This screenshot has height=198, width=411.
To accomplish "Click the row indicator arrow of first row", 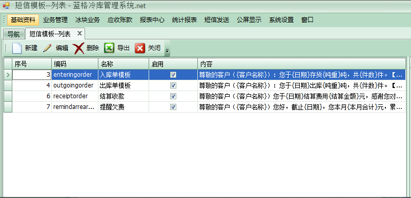I will coord(8,75).
